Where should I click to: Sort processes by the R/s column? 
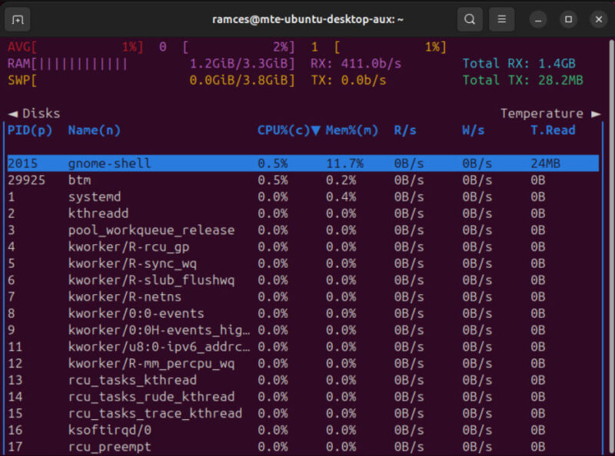coord(404,130)
